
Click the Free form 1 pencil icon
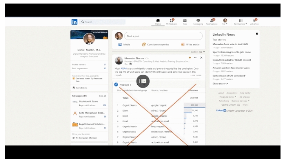click(116, 84)
